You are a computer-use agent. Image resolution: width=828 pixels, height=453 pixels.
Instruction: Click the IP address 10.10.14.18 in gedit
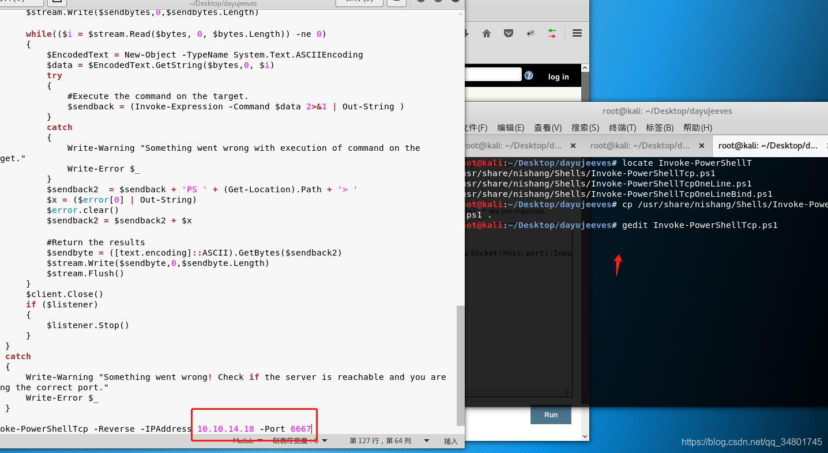(x=225, y=429)
